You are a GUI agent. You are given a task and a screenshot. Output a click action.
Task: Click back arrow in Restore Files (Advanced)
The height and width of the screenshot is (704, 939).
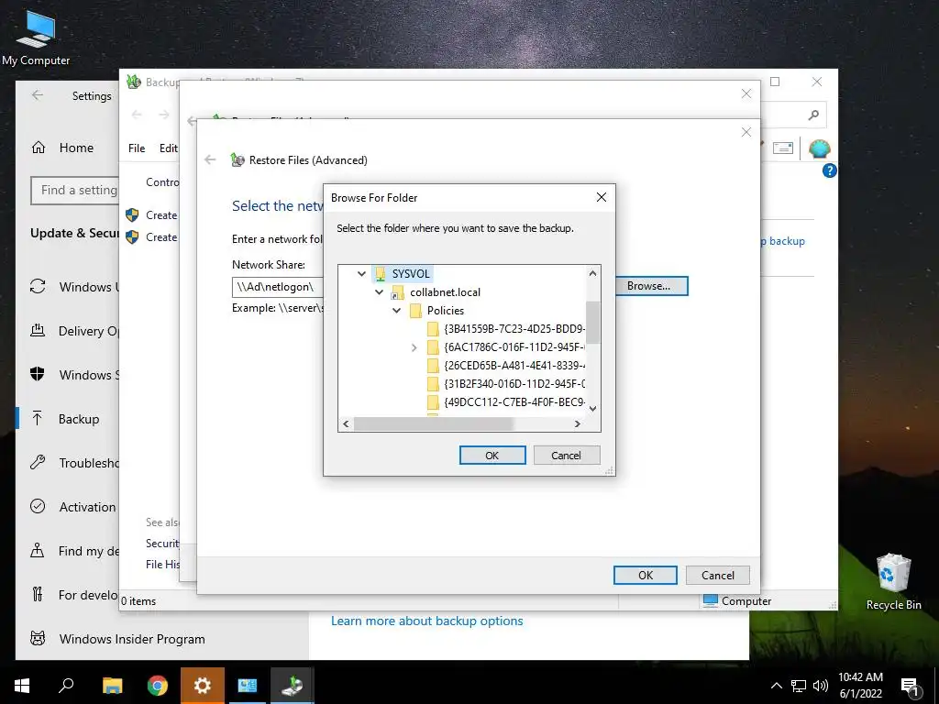pos(210,159)
